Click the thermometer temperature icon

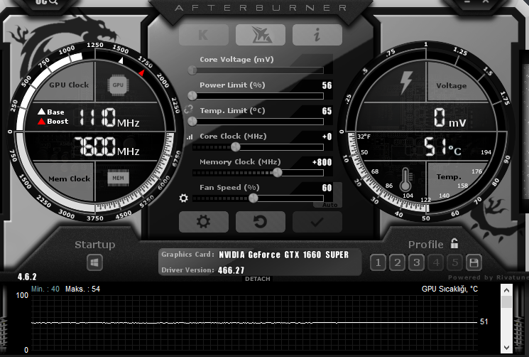click(x=405, y=179)
